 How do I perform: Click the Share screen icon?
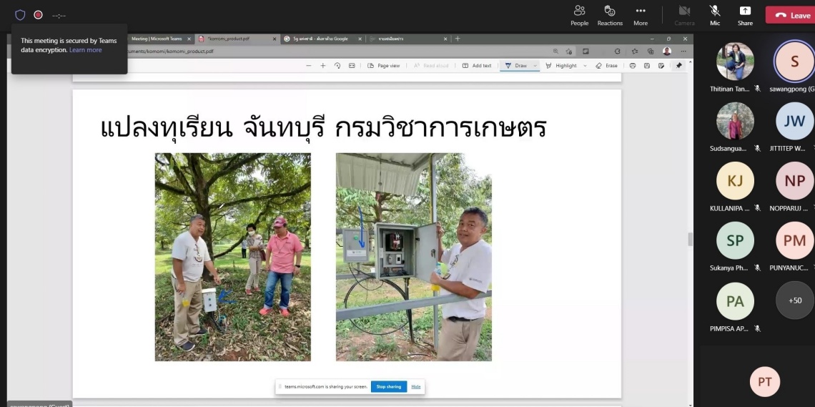(745, 15)
